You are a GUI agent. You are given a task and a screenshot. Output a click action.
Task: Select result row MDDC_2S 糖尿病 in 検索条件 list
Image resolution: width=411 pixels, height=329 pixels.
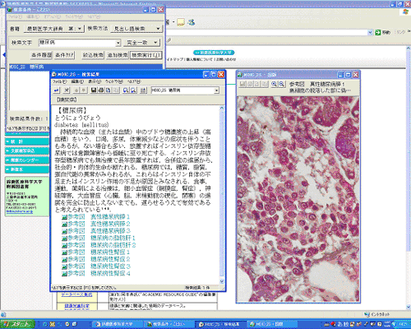click(x=86, y=67)
